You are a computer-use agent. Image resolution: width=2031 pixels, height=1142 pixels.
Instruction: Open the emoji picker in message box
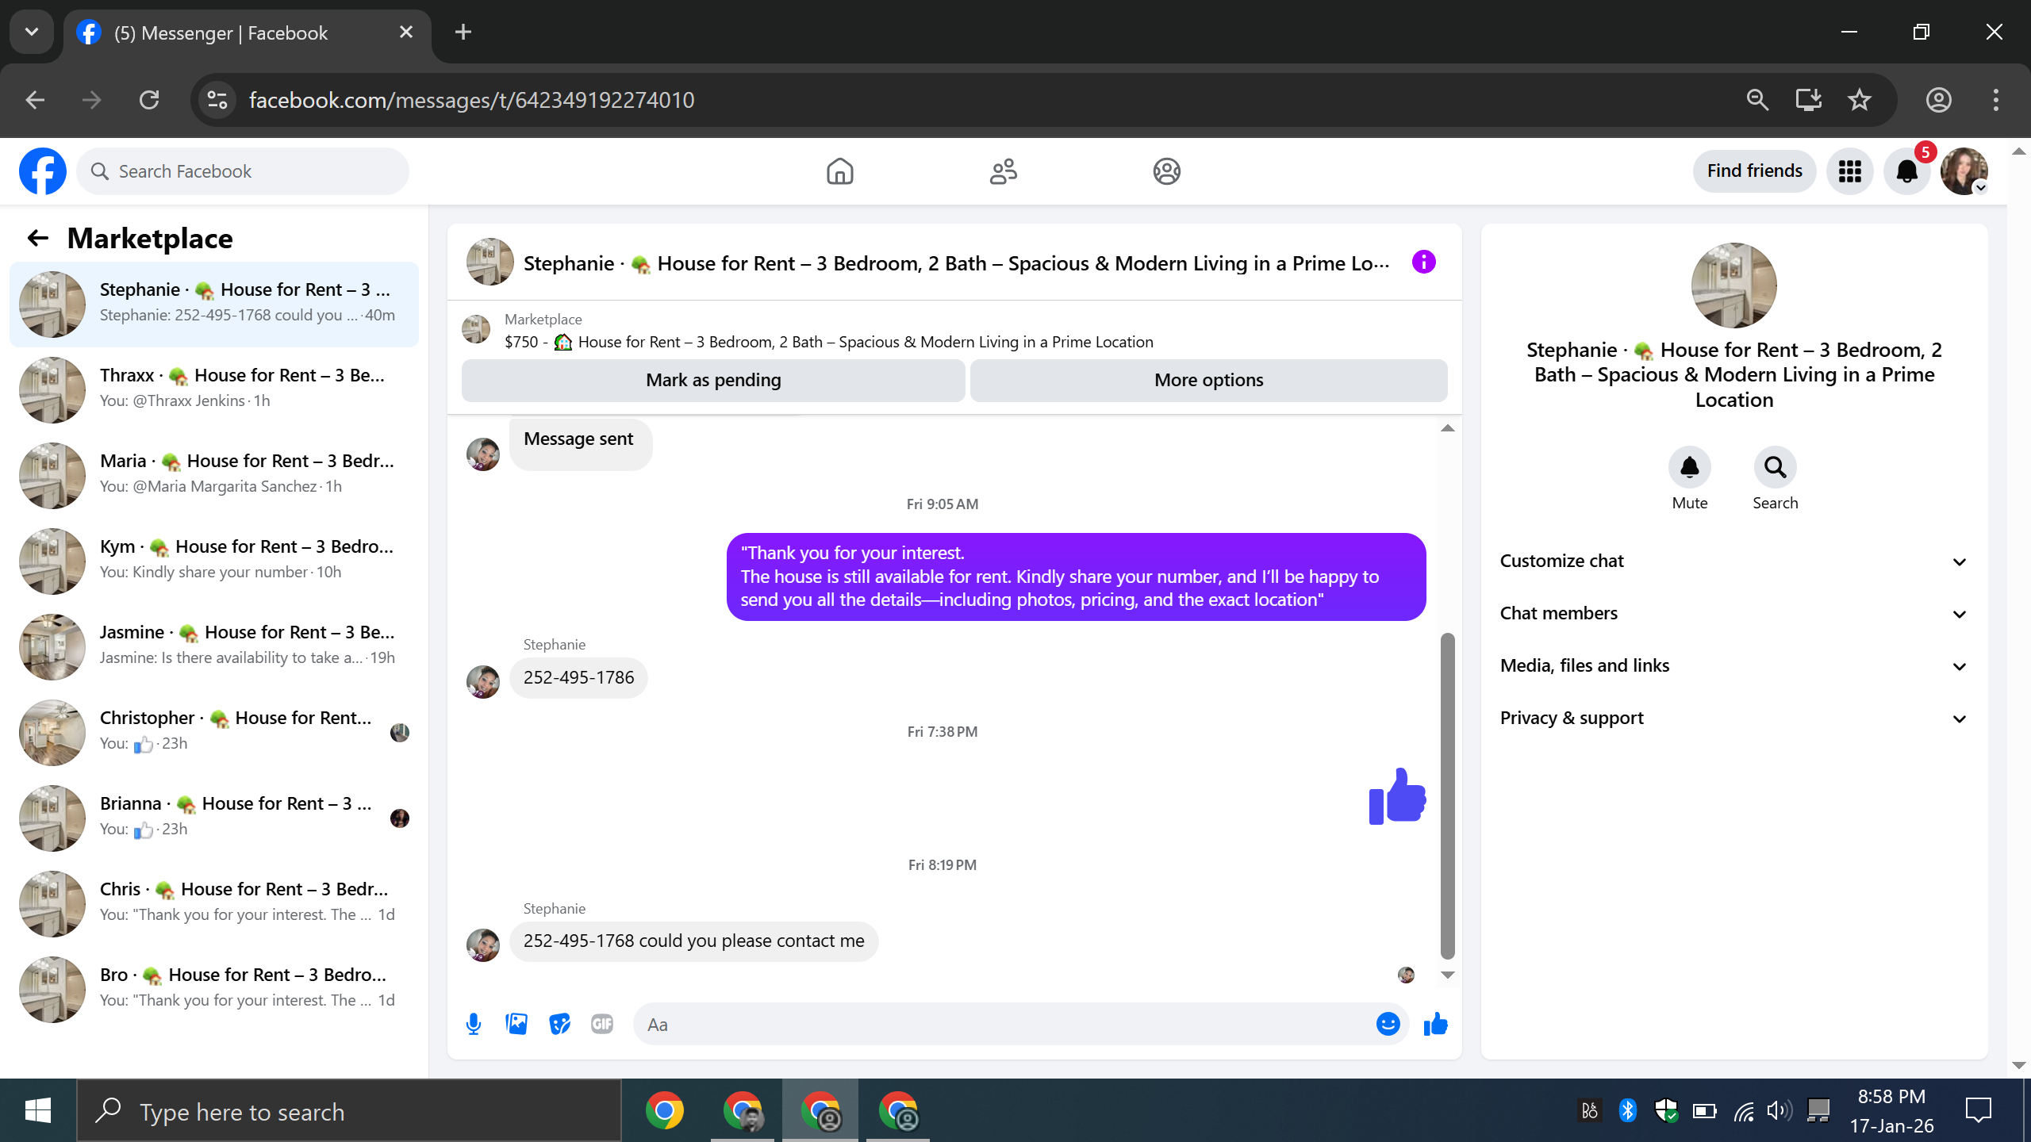(1388, 1024)
